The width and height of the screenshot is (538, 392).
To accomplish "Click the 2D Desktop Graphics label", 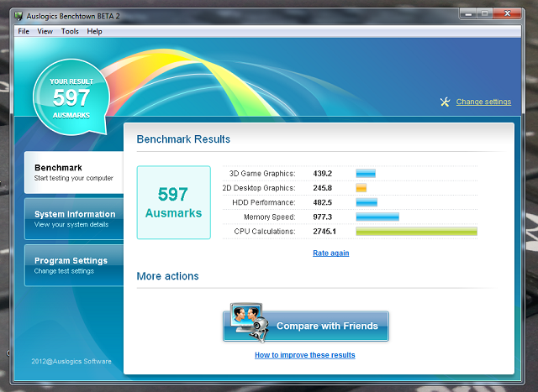I will coord(259,188).
